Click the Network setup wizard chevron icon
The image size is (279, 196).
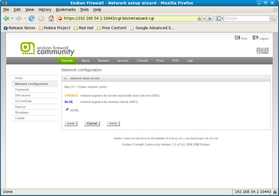click(x=66, y=79)
